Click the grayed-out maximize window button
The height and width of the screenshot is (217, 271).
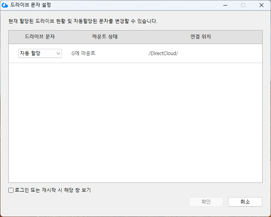pos(243,6)
